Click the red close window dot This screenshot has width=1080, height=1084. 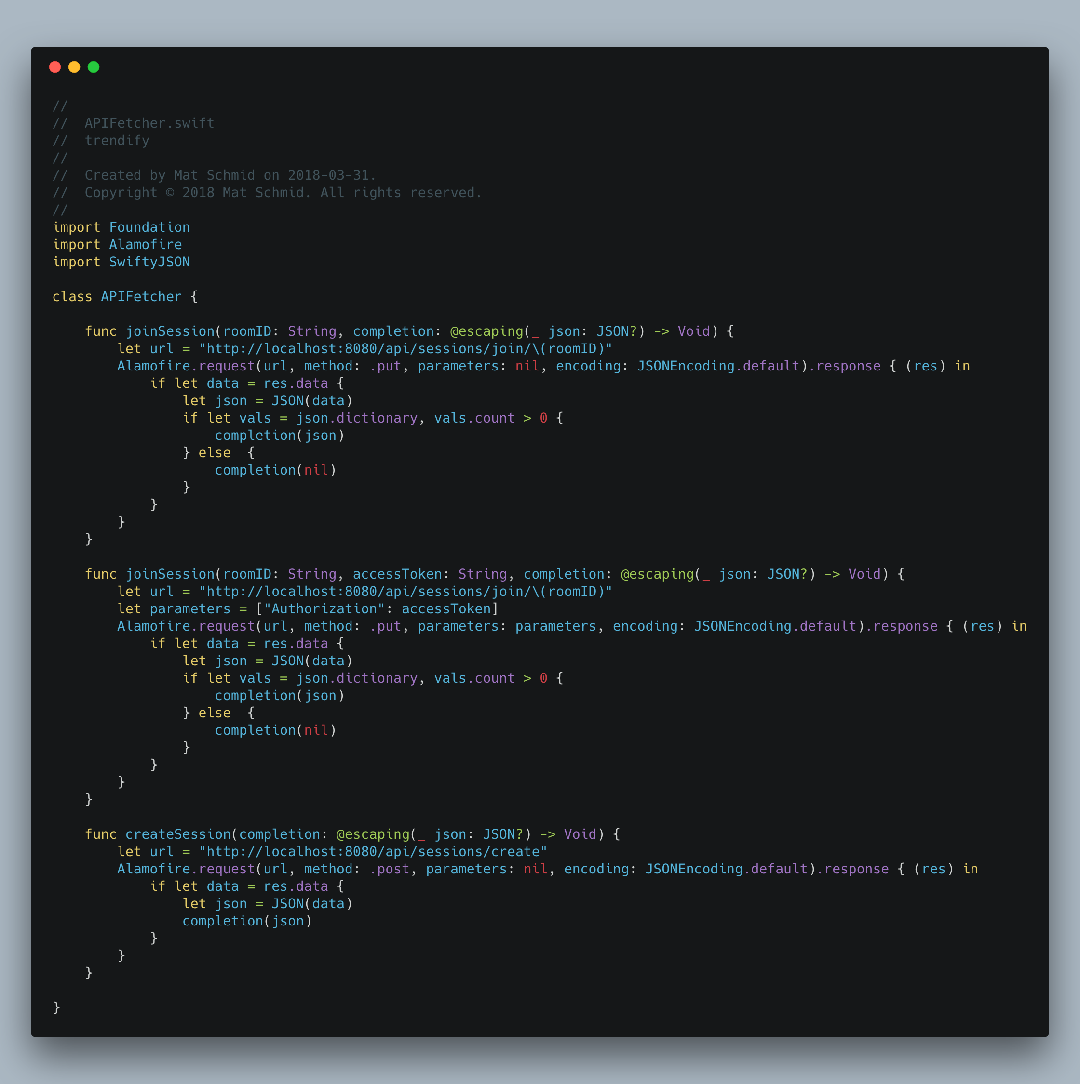coord(55,67)
